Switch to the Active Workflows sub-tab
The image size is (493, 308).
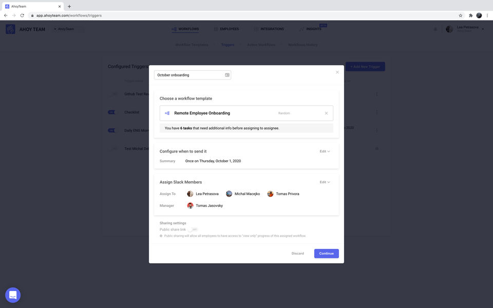coord(261,45)
